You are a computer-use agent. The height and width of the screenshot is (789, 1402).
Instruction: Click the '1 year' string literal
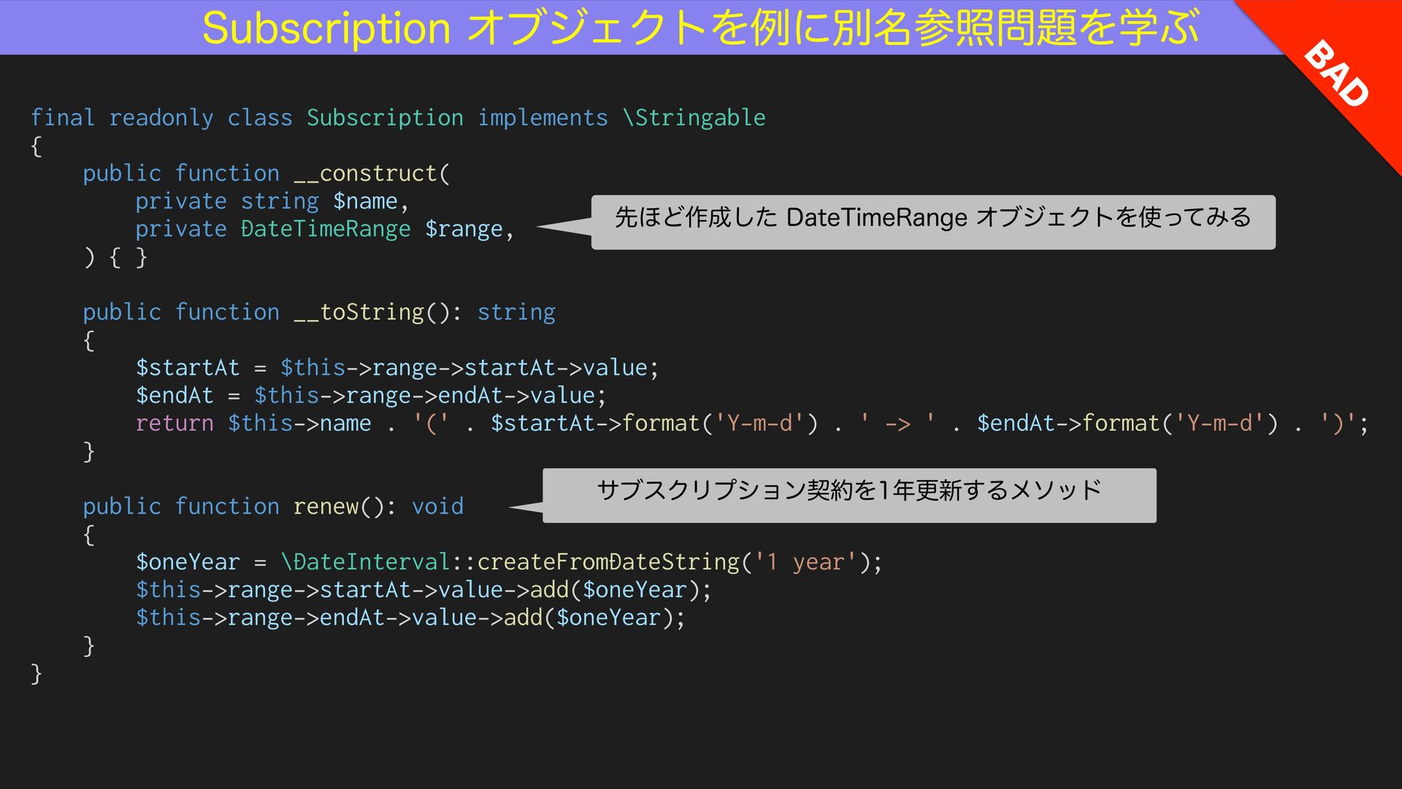pyautogui.click(x=805, y=563)
